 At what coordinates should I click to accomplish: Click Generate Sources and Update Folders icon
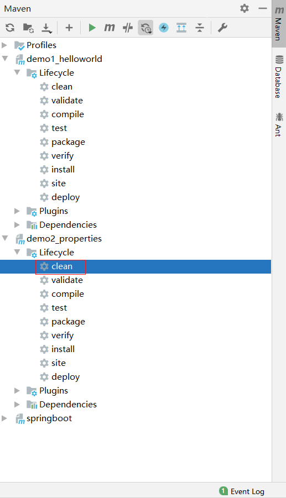pos(29,28)
